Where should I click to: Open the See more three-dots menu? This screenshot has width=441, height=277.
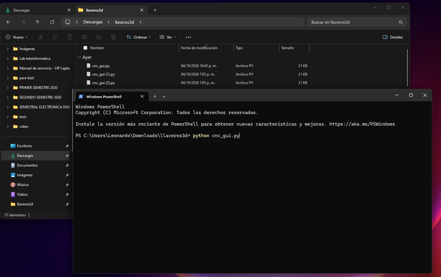(x=188, y=37)
